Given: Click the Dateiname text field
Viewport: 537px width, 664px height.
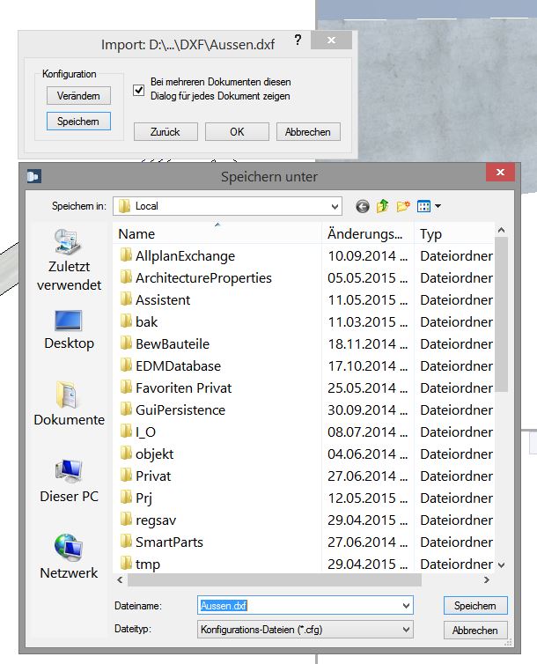Looking at the screenshot, I should 298,606.
